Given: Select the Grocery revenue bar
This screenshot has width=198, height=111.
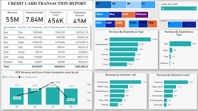Looking at the screenshot, I should (x=123, y=54).
